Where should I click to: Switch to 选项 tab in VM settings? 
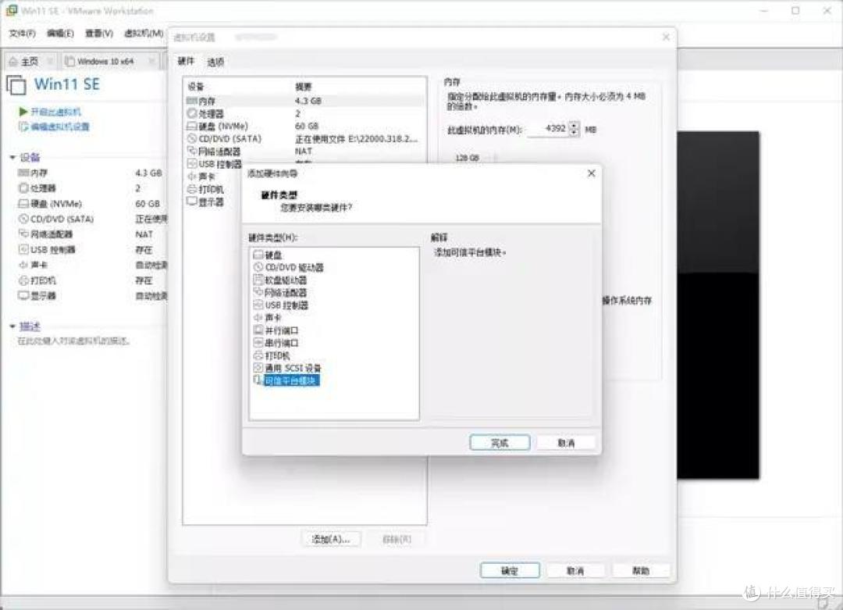(215, 62)
